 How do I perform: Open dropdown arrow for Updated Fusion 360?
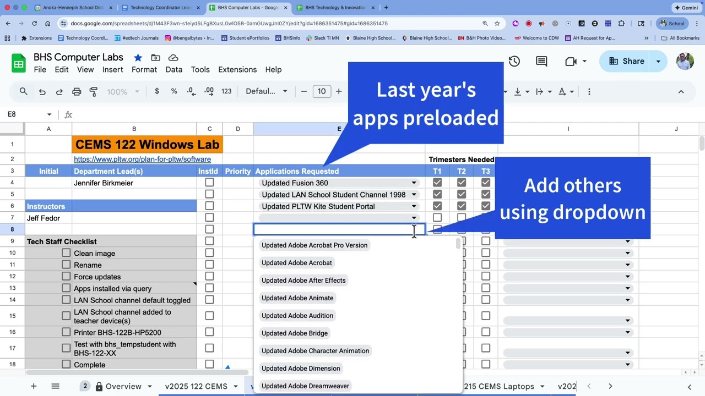point(414,183)
